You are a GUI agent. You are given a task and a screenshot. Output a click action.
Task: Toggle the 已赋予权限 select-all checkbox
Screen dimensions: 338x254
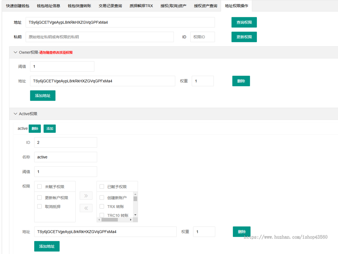pos(102,186)
